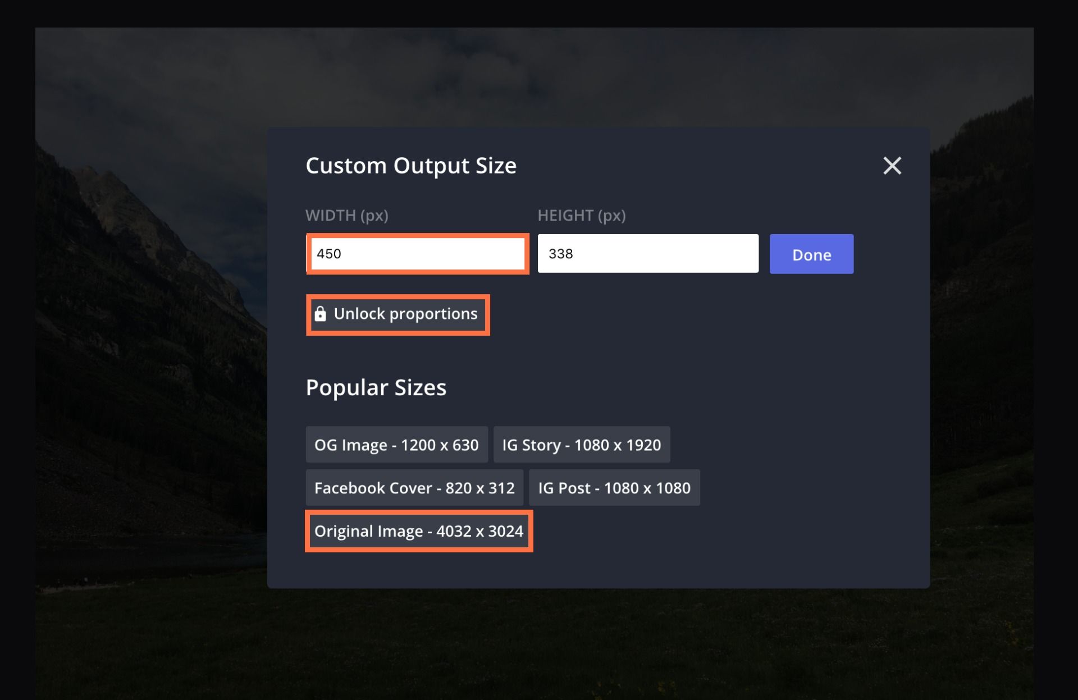Focus the WIDTH input showing 450

[x=417, y=254]
